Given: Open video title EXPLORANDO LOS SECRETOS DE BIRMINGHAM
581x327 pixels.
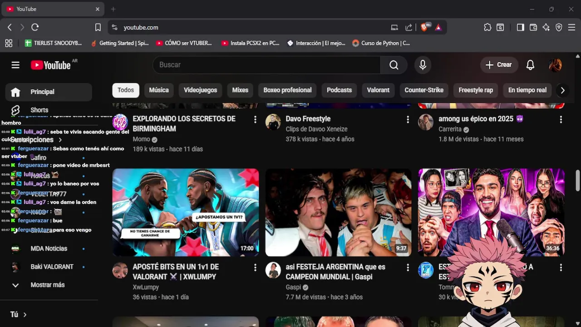Looking at the screenshot, I should [x=184, y=124].
